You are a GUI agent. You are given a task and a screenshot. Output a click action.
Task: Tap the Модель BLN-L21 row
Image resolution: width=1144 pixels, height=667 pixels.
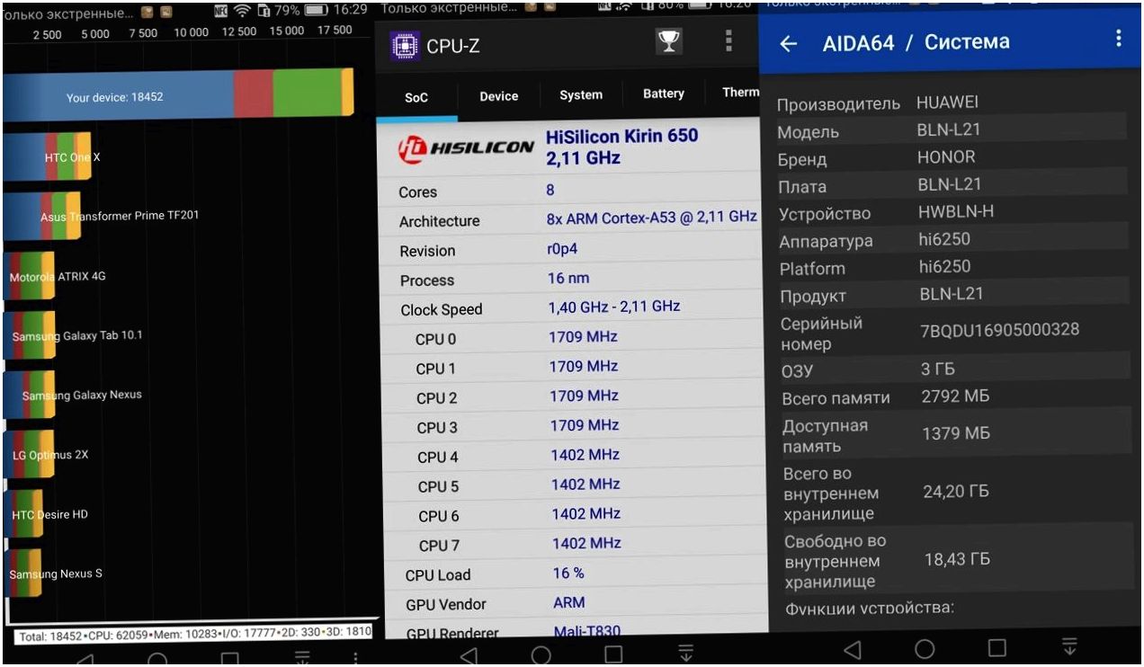tap(950, 130)
